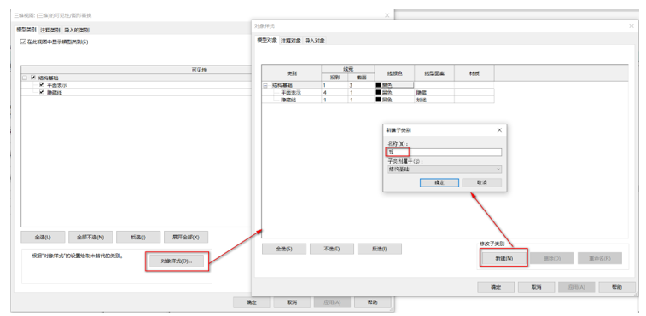Image resolution: width=646 pixels, height=316 pixels.
Task: Uncheck 平面表示 visibility checkbox
Action: (42, 85)
